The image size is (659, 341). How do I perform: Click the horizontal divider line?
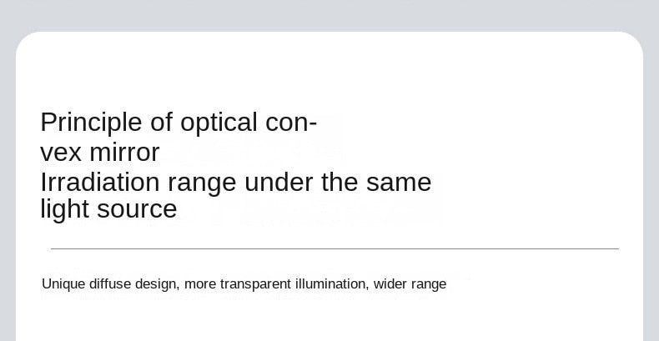coord(335,248)
